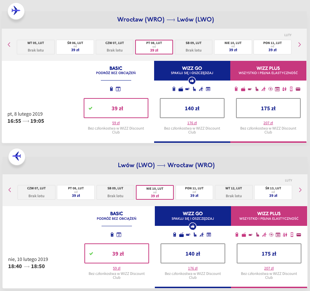Click return WIZZ GO calendar icon showing 30
The width and height of the screenshot is (310, 291).
[208, 235]
